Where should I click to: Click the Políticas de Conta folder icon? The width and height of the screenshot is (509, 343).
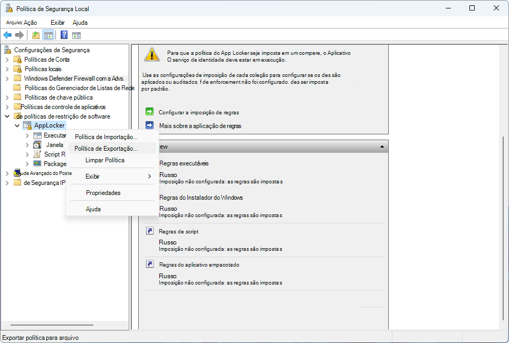pyautogui.click(x=17, y=60)
